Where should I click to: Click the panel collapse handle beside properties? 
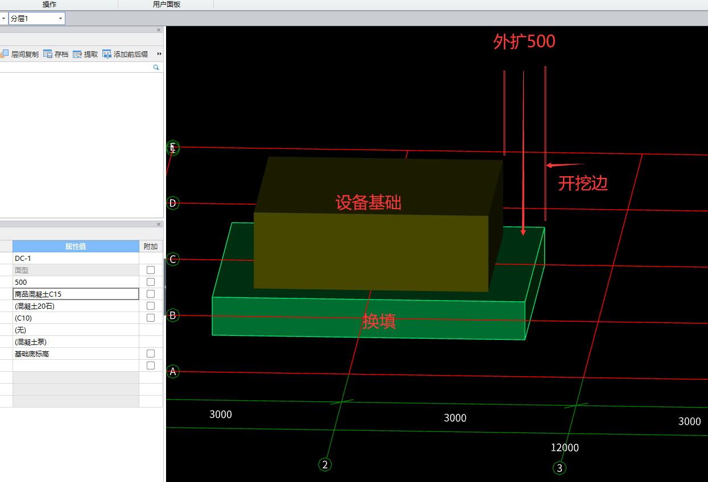(165, 288)
